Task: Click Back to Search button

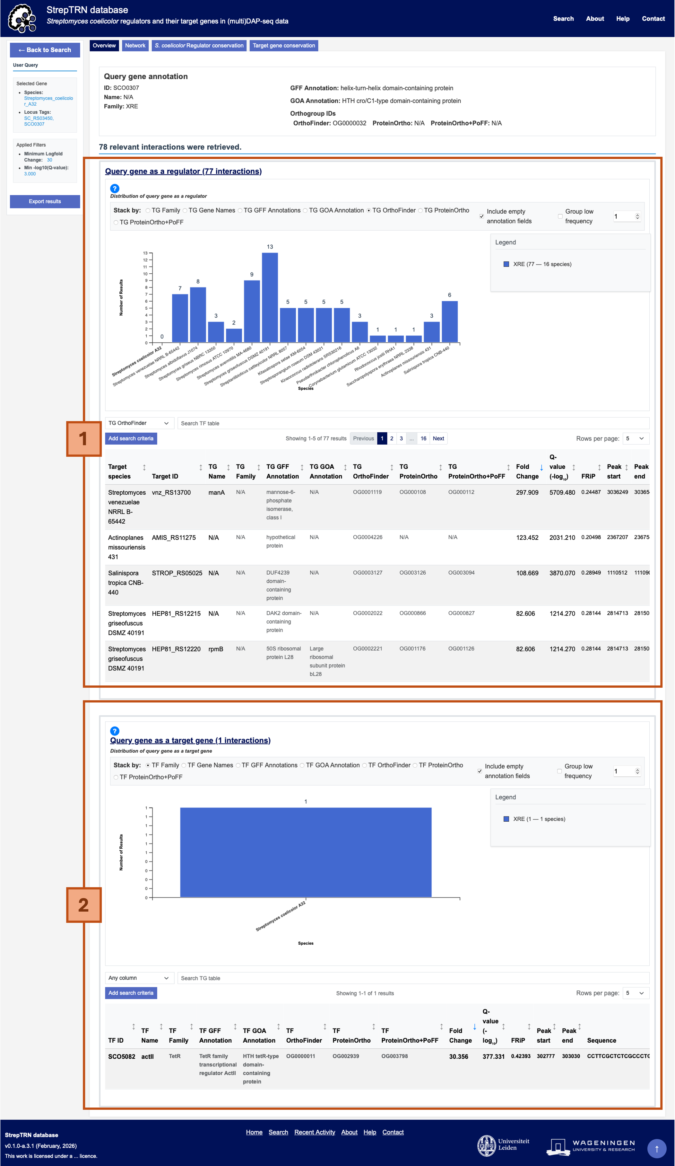Action: click(45, 50)
